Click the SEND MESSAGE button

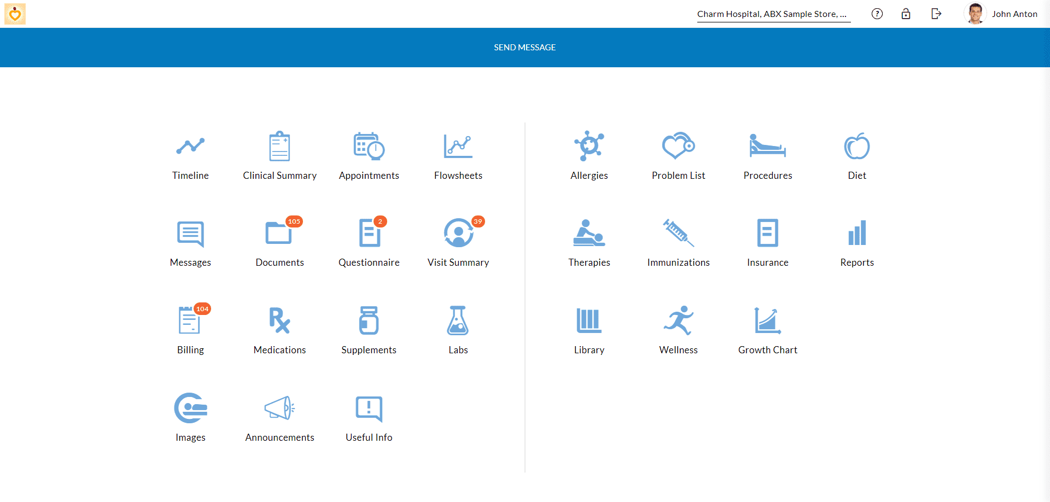524,47
